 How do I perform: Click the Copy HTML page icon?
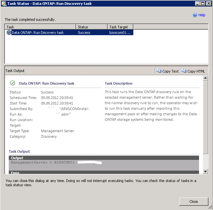pyautogui.click(x=184, y=71)
